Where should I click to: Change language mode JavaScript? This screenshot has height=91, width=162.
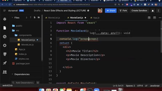(155, 86)
